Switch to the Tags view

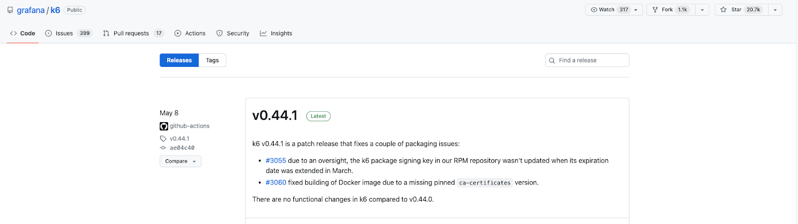pyautogui.click(x=212, y=60)
